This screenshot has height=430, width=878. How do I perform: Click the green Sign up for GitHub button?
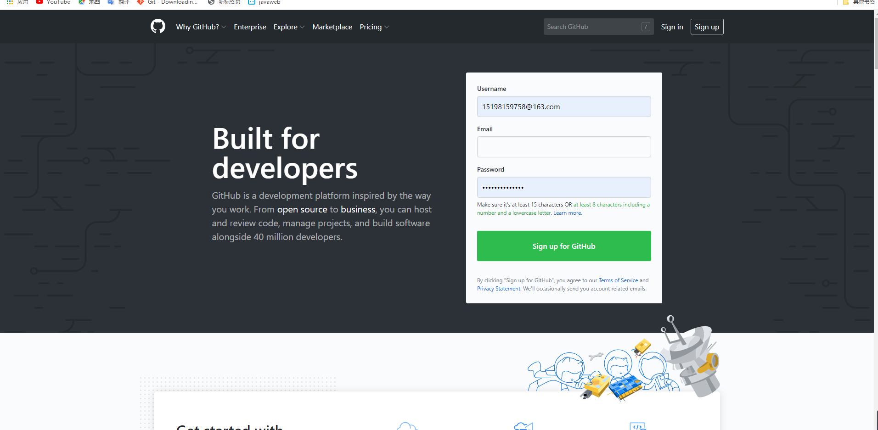(x=564, y=246)
